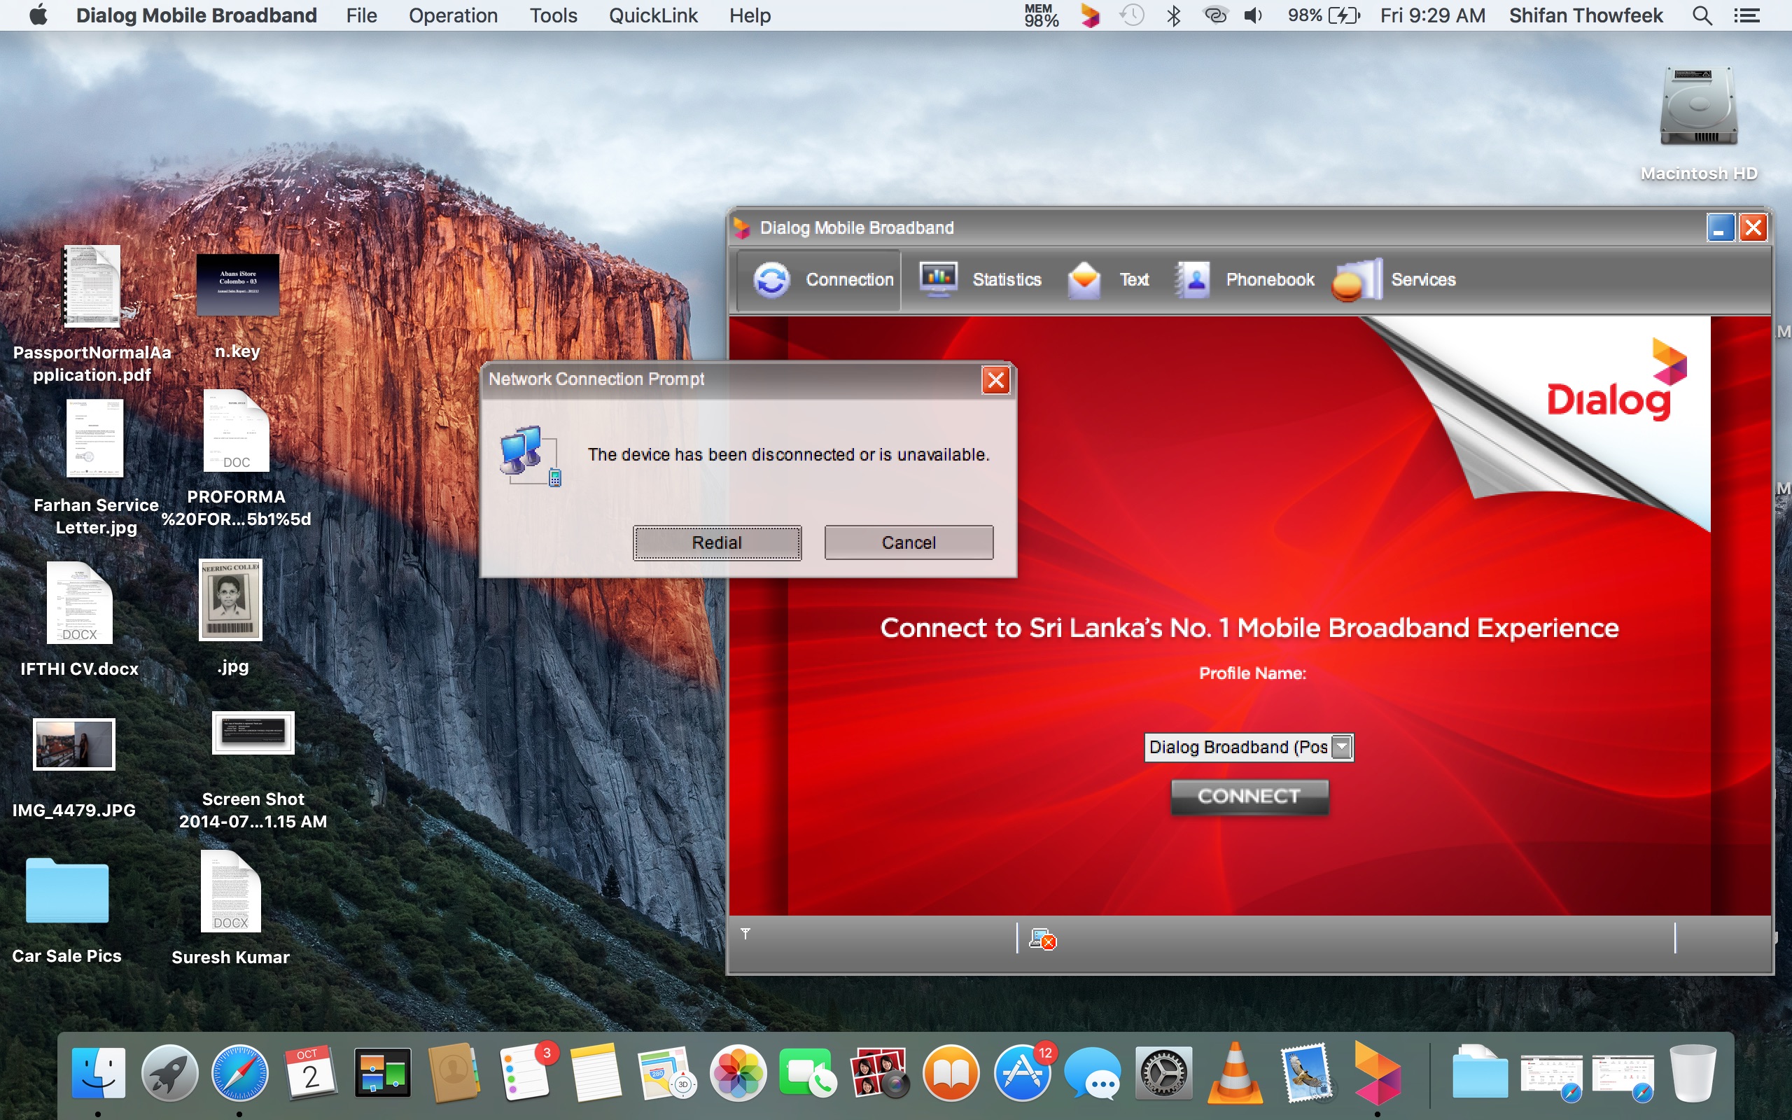Select IMG_4479.JPG thumbnail on desktop
This screenshot has height=1120, width=1792.
coord(74,743)
